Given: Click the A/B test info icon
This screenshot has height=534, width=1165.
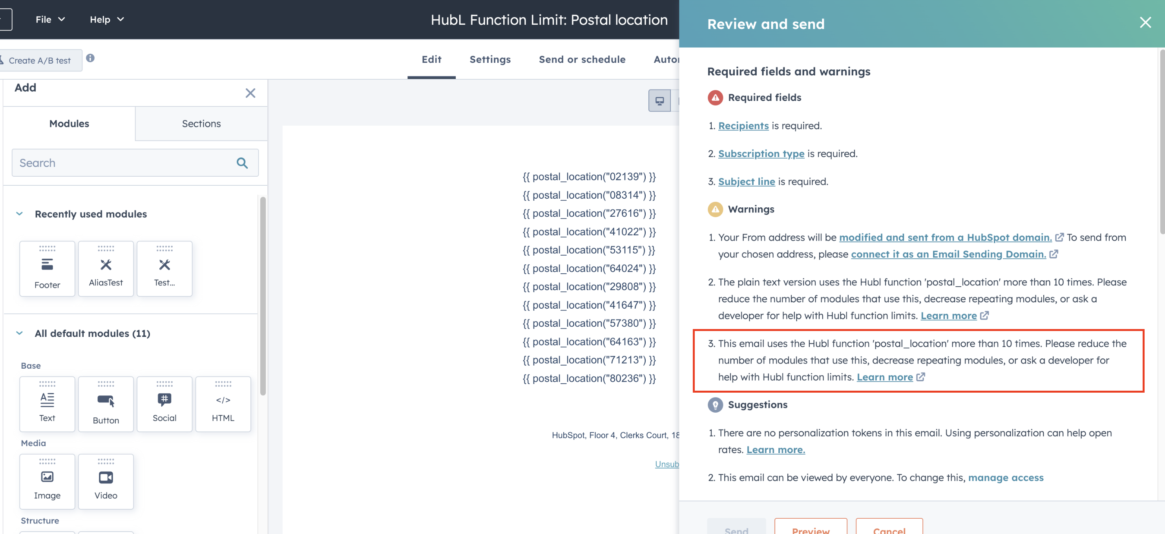Looking at the screenshot, I should pos(90,58).
